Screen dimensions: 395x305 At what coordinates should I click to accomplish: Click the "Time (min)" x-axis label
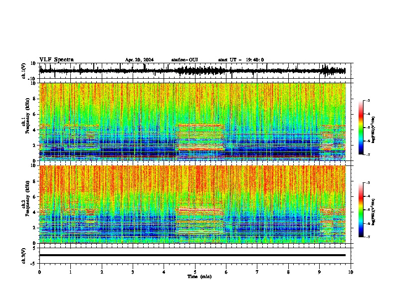pyautogui.click(x=199, y=277)
